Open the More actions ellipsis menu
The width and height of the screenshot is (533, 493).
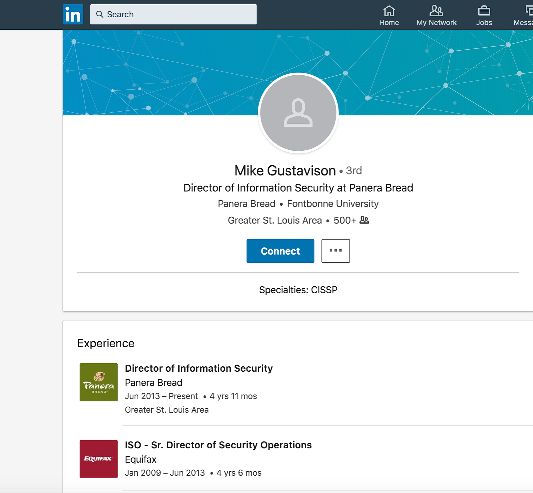click(x=335, y=251)
